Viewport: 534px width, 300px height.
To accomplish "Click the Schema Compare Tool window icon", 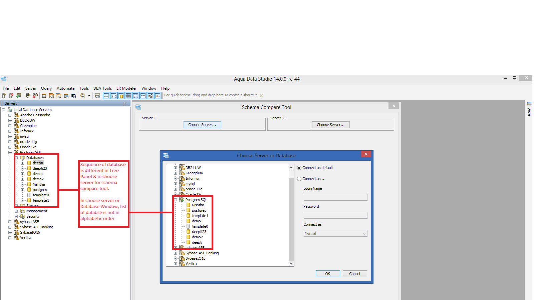I will pos(138,107).
